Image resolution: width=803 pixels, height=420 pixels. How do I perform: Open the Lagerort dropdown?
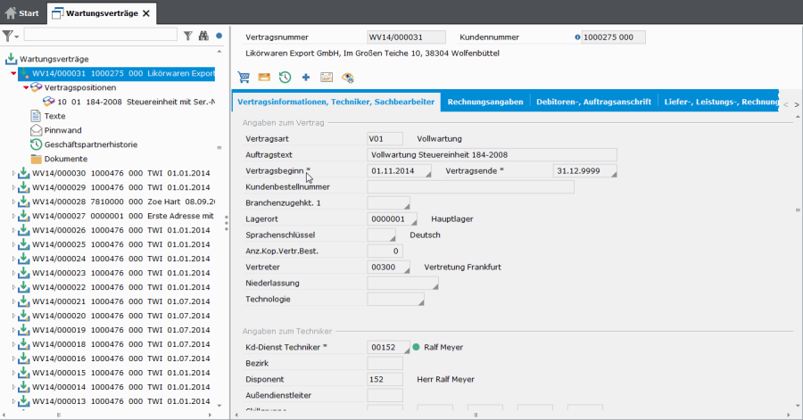tap(413, 222)
